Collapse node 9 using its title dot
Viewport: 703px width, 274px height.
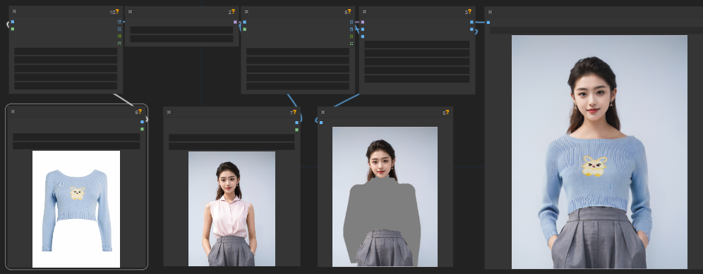(246, 12)
